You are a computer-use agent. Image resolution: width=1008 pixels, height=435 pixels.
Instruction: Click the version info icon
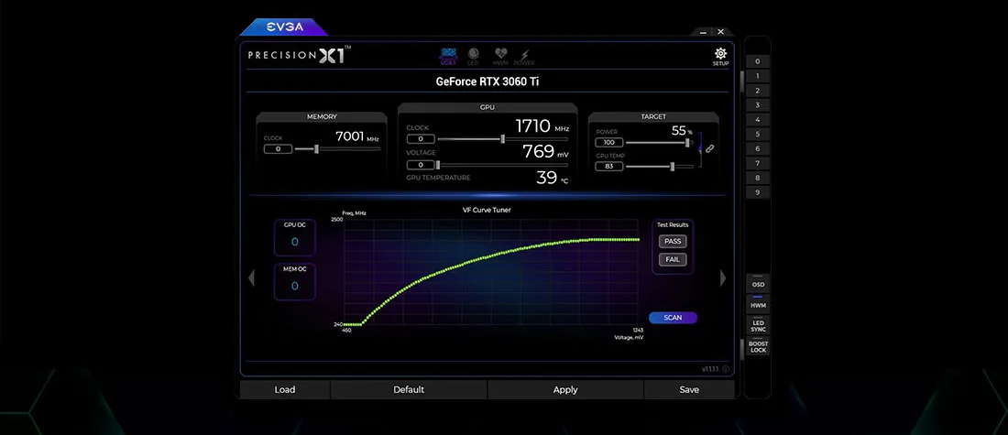pos(726,369)
